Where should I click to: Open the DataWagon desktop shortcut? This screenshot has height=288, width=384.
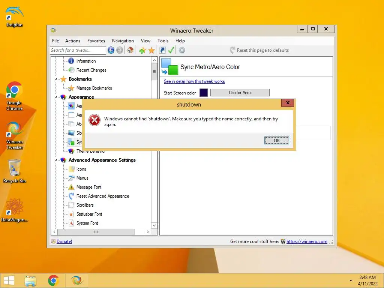pos(15,210)
